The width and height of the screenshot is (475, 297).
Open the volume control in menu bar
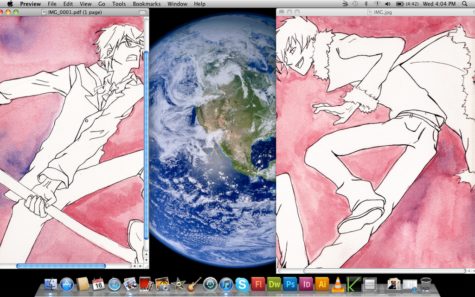coord(387,4)
